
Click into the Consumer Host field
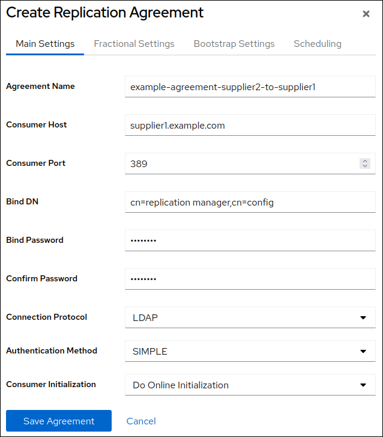coord(250,125)
